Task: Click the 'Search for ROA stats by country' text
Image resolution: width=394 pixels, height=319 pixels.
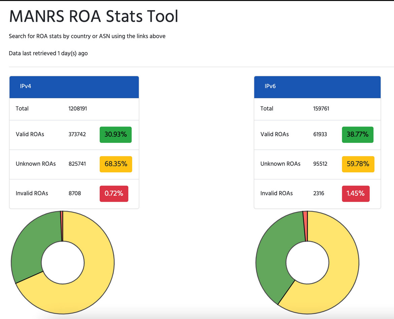Action: tap(50, 36)
